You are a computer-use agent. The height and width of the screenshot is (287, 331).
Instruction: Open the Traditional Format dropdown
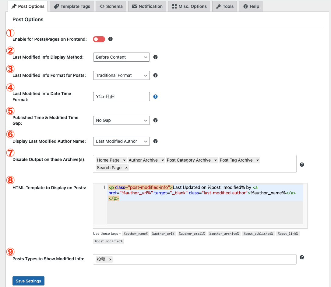pyautogui.click(x=121, y=75)
